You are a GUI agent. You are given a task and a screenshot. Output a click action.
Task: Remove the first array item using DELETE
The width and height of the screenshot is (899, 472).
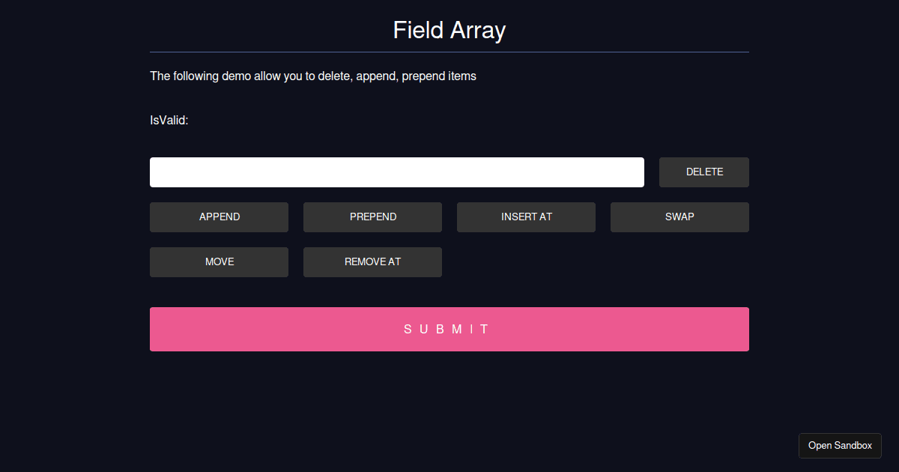[x=703, y=172]
